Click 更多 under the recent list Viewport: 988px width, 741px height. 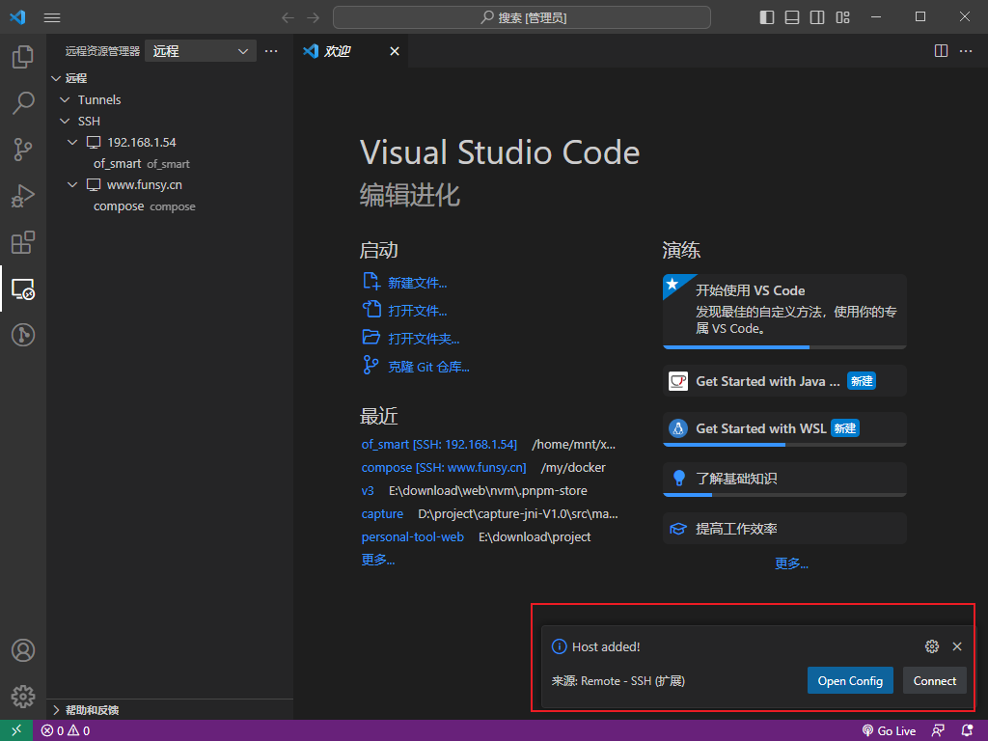click(x=377, y=560)
